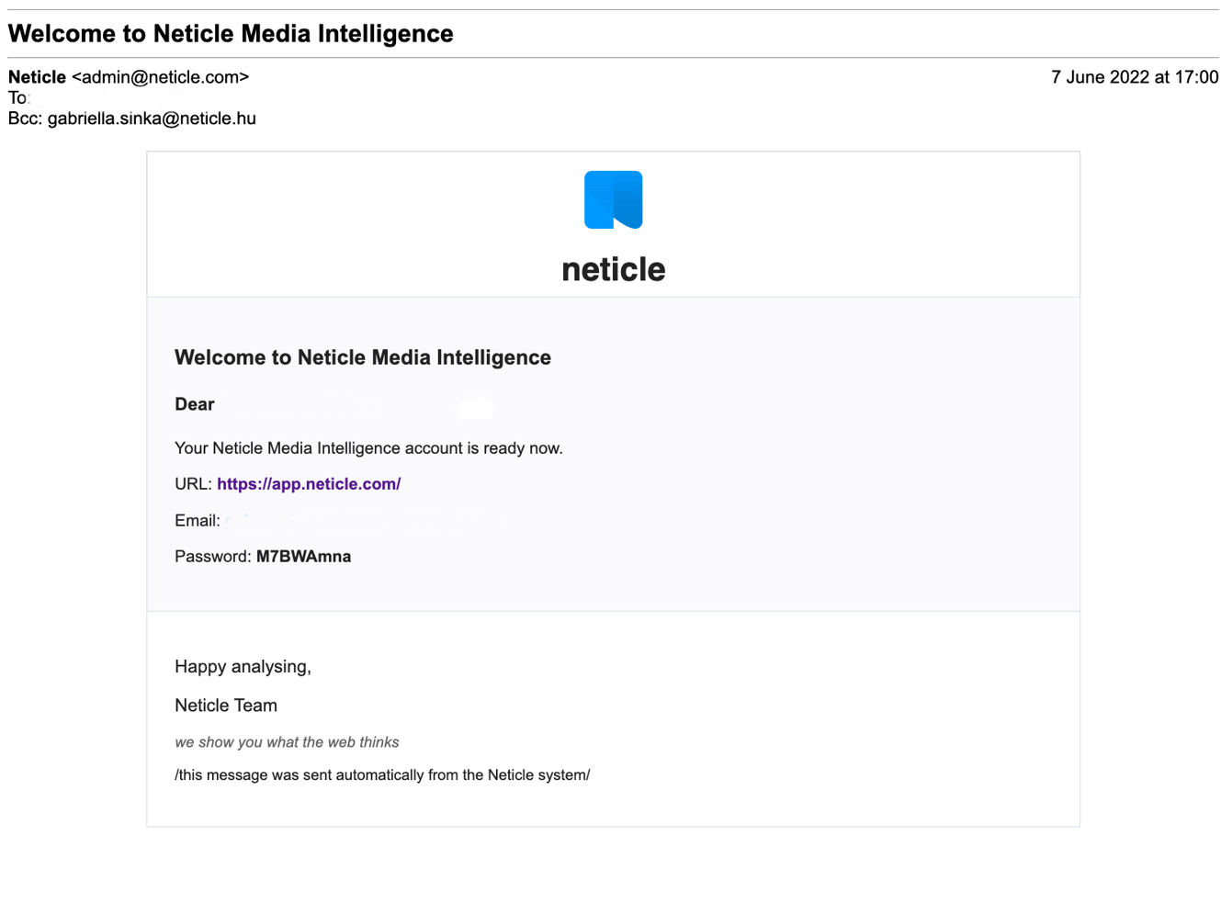Click the bold Neticle sender name
1221x915 pixels.
coord(37,77)
